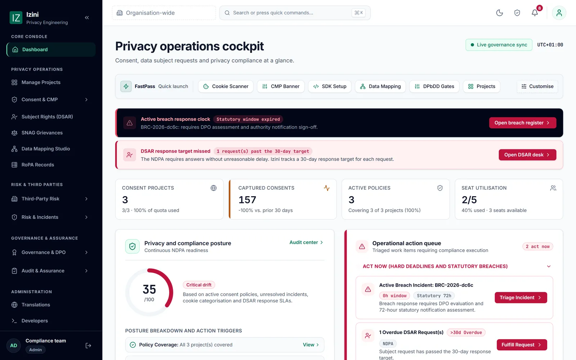Open SNAG Grievances in sidebar
576x360 pixels.
51,133
